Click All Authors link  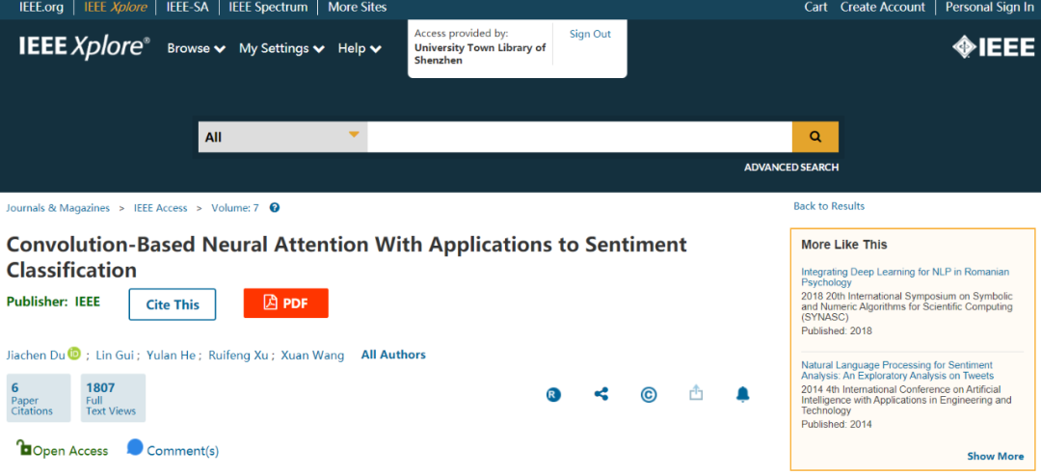click(x=393, y=355)
